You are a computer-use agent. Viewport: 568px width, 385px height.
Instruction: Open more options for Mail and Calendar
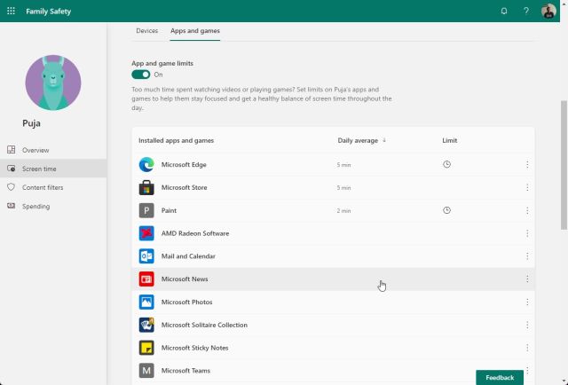[527, 256]
